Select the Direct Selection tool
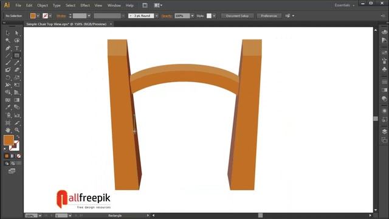The image size is (389, 219). click(17, 33)
